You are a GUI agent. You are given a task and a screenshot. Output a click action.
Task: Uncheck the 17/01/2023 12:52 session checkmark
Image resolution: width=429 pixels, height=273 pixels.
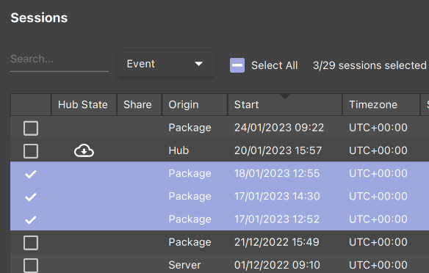[31, 219]
